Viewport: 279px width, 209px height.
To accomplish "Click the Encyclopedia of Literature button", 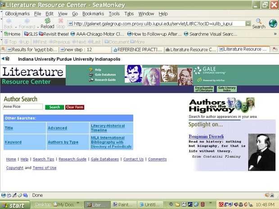I will tap(204, 89).
